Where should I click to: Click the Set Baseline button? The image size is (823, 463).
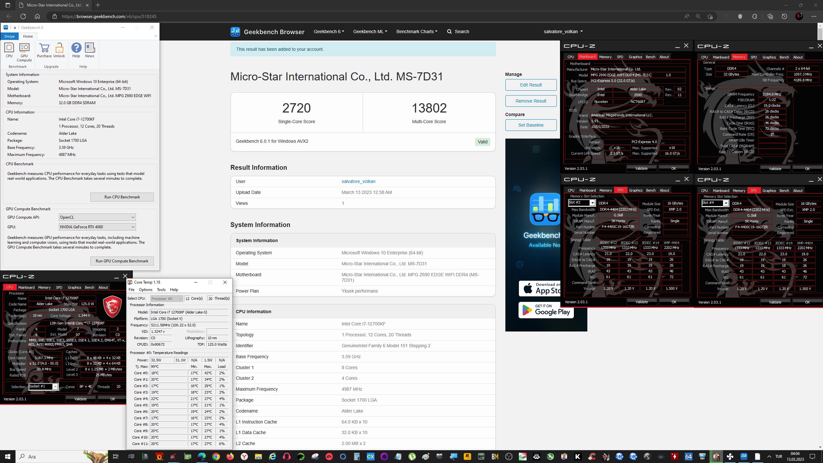pos(531,125)
